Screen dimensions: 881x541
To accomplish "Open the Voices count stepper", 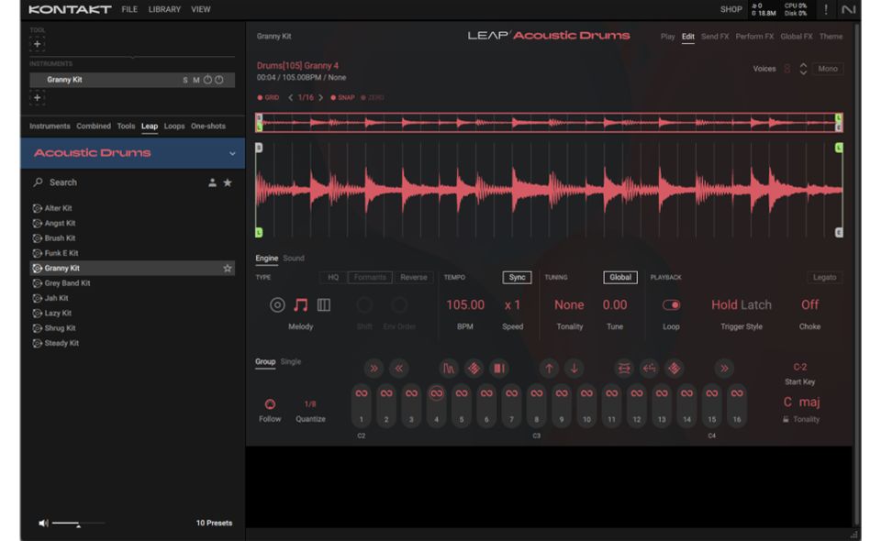I will [803, 69].
